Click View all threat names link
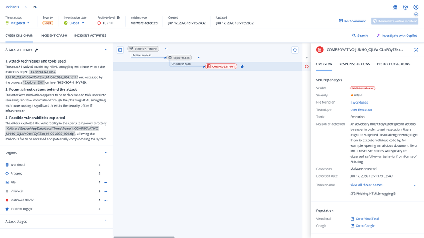The width and height of the screenshot is (424, 238). click(366, 185)
